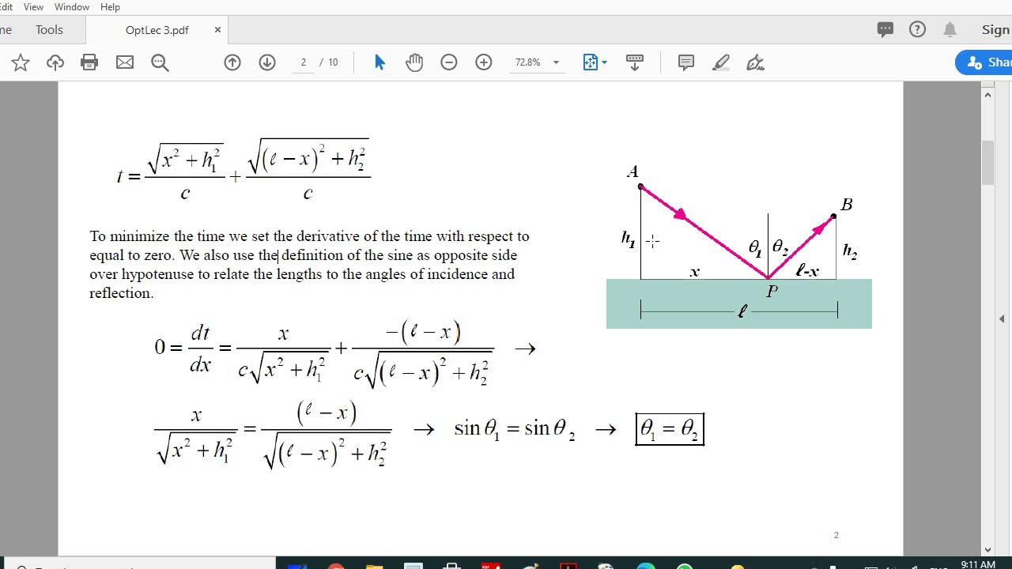
Task: Select the OptLec 3.pdf tab
Action: [x=157, y=30]
